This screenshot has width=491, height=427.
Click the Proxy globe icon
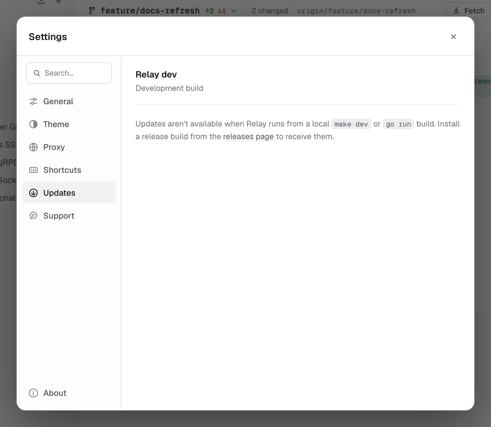tap(33, 147)
